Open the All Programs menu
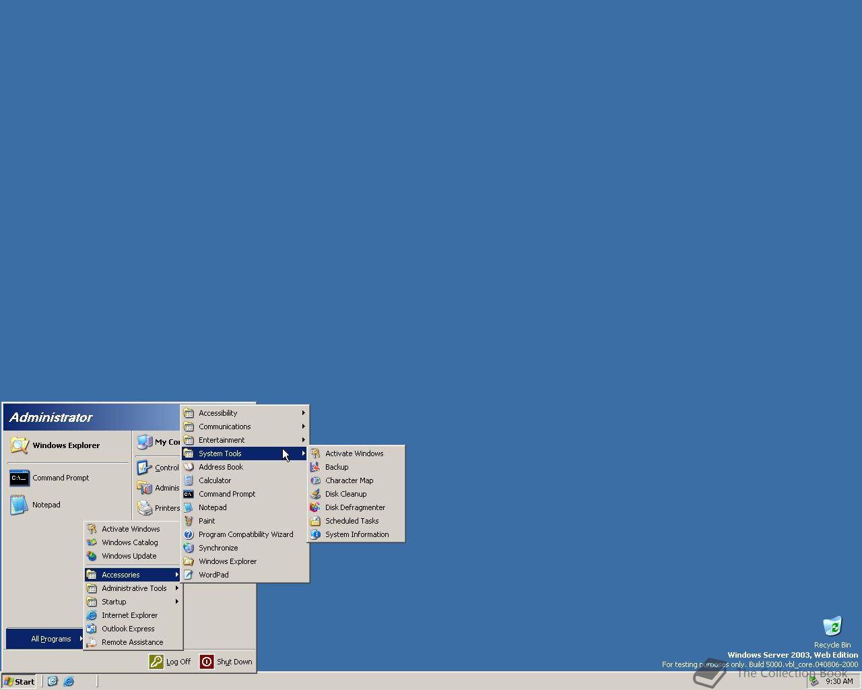The image size is (862, 690). tap(46, 639)
